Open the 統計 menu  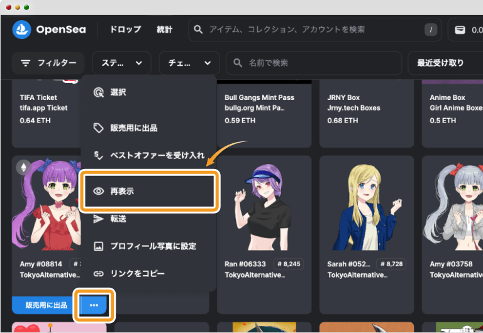point(165,30)
